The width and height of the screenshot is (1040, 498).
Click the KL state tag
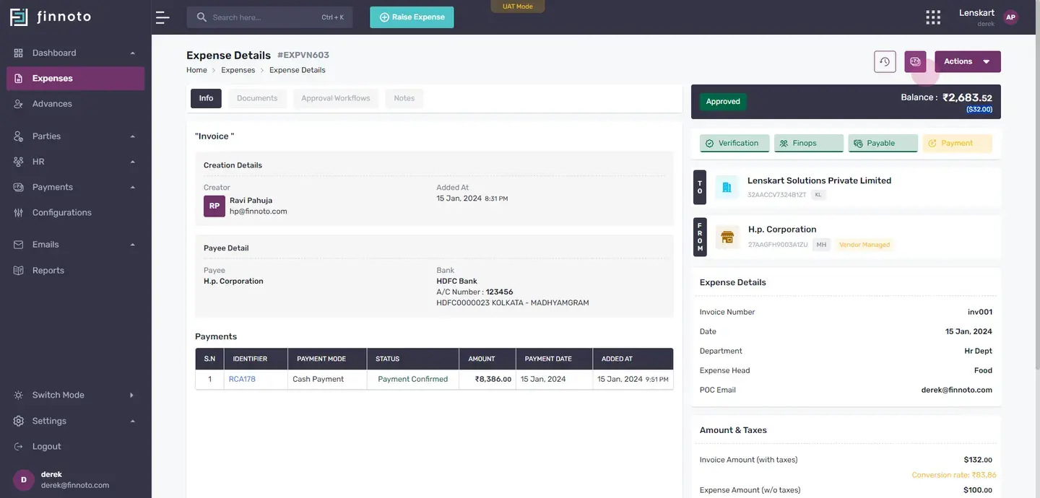click(818, 195)
